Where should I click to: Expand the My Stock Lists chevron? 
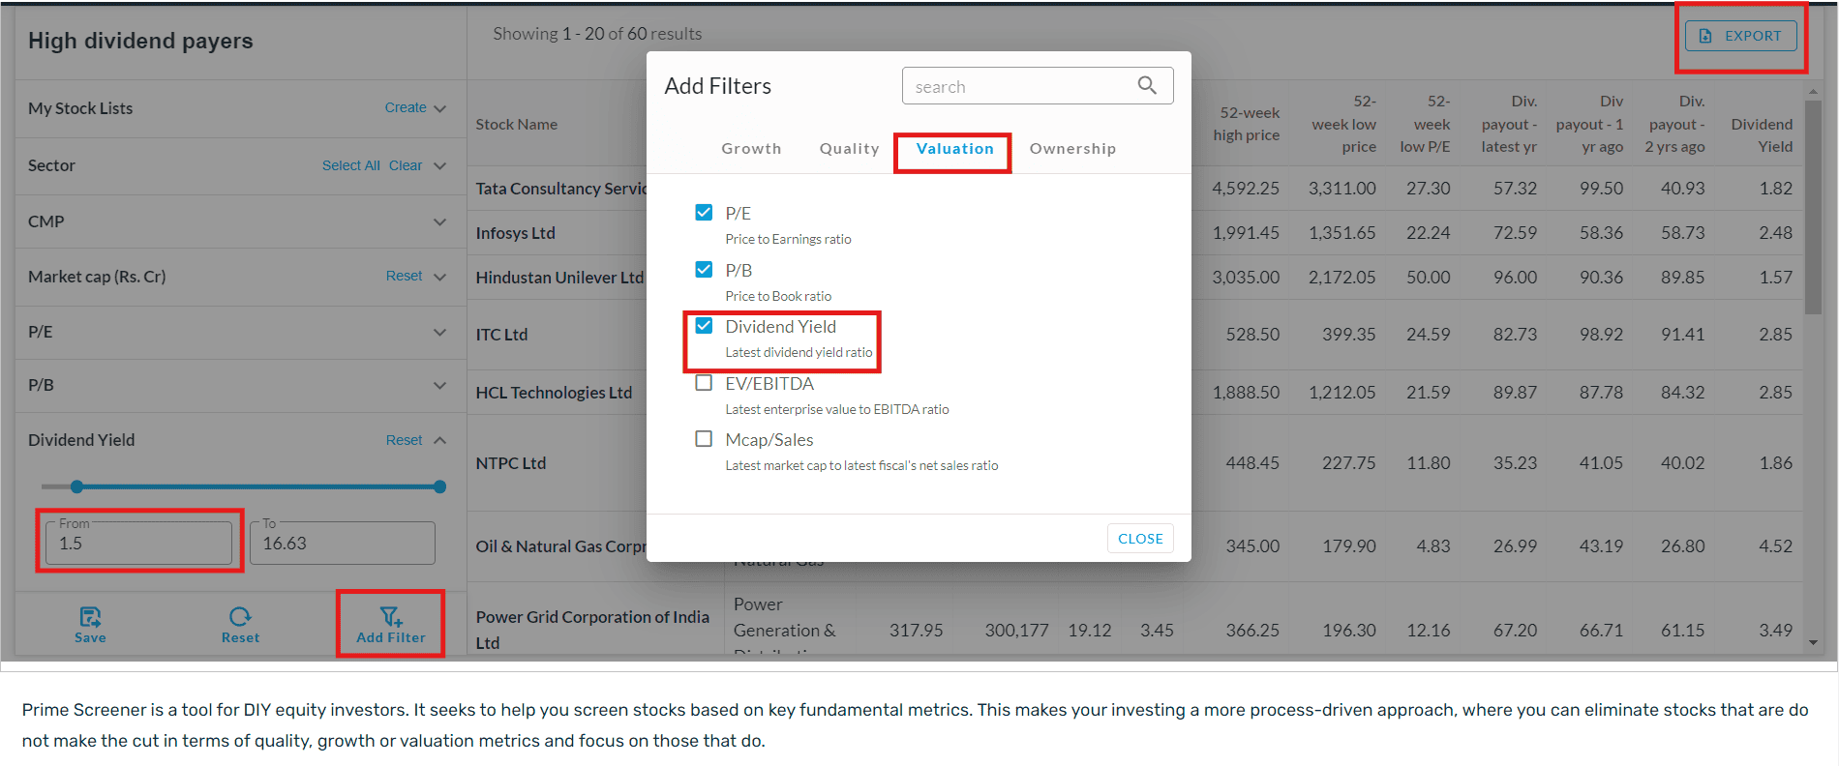(440, 108)
